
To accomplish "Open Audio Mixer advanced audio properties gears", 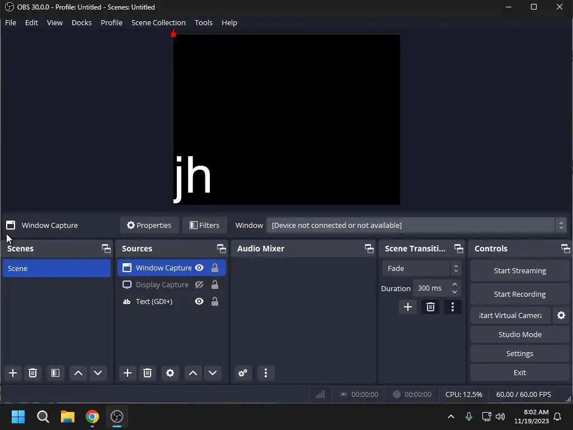I will click(x=243, y=373).
